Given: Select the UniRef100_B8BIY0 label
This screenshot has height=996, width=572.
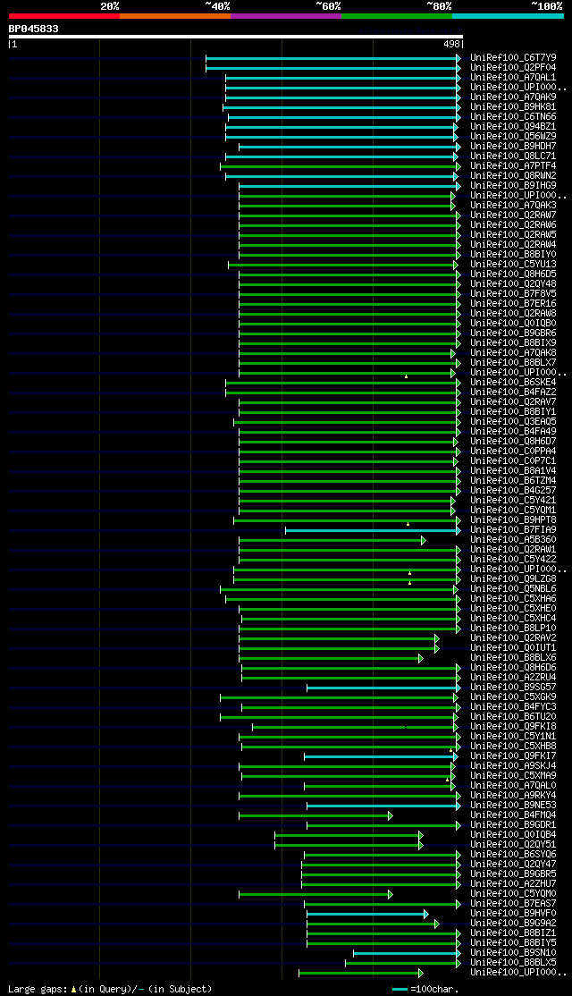Looking at the screenshot, I should [514, 254].
